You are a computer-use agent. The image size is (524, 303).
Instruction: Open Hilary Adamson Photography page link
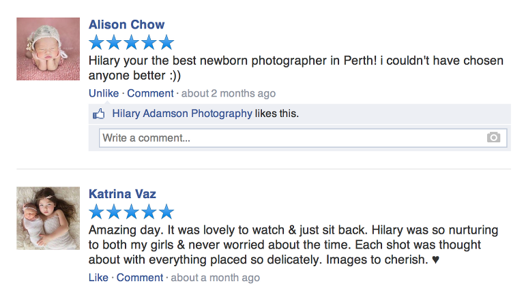click(x=181, y=114)
